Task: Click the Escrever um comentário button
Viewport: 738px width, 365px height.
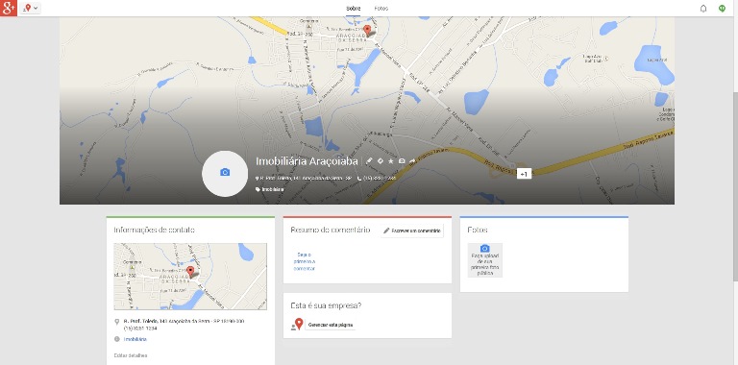Action: [x=412, y=231]
